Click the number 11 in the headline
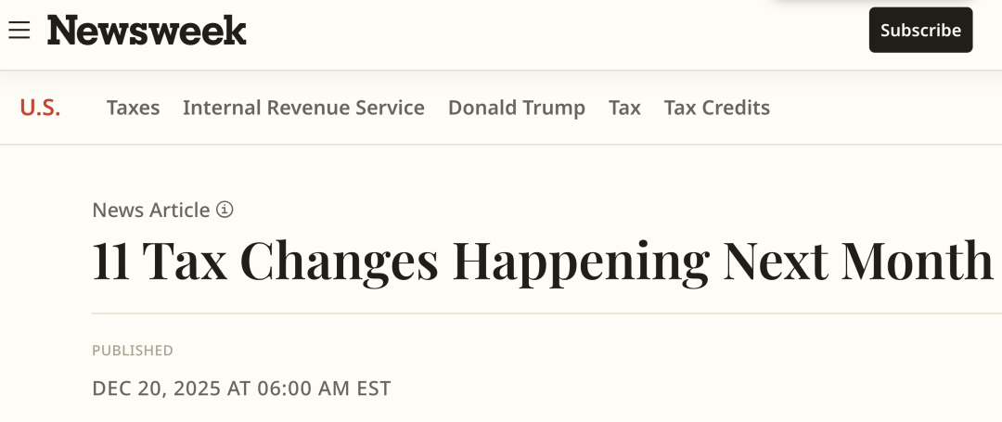Viewport: 1002px width, 422px height. point(109,262)
